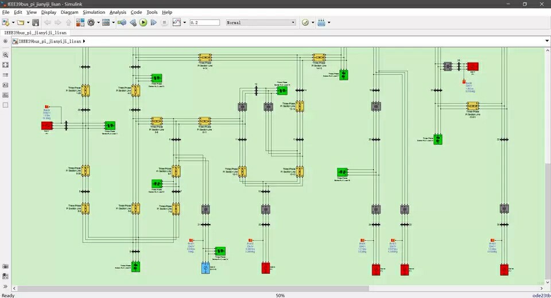Click the ode23tb solver in the status bar
This screenshot has height=298, width=551.
coord(541,295)
